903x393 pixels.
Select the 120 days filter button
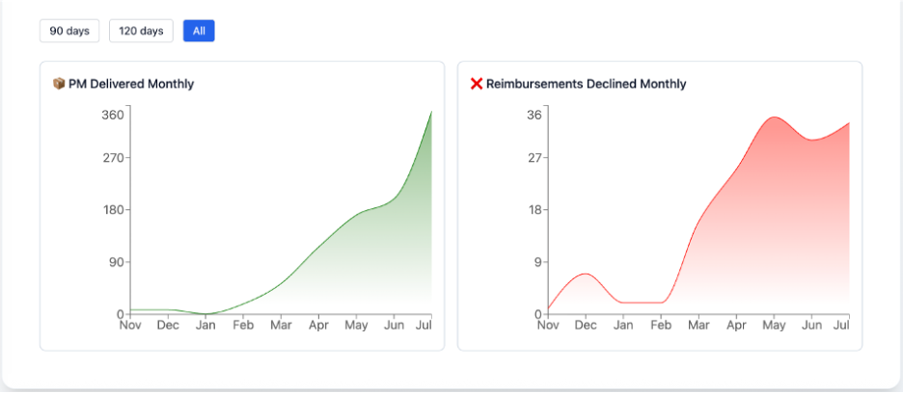click(x=141, y=31)
